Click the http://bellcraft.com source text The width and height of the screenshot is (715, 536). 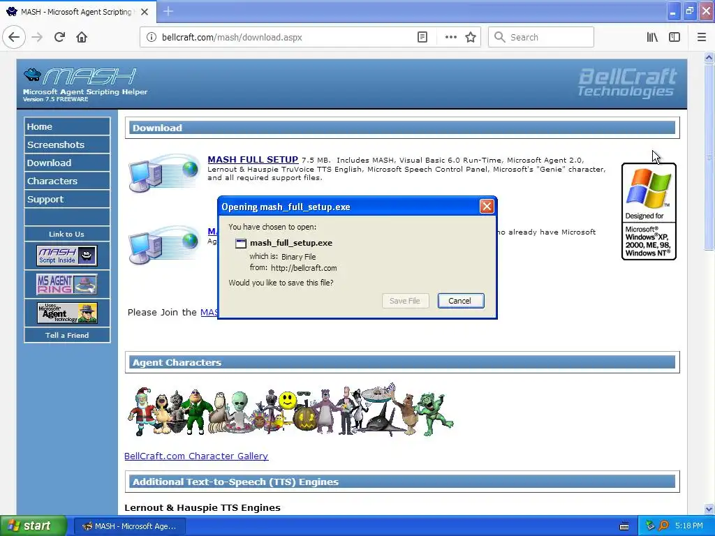pyautogui.click(x=304, y=268)
